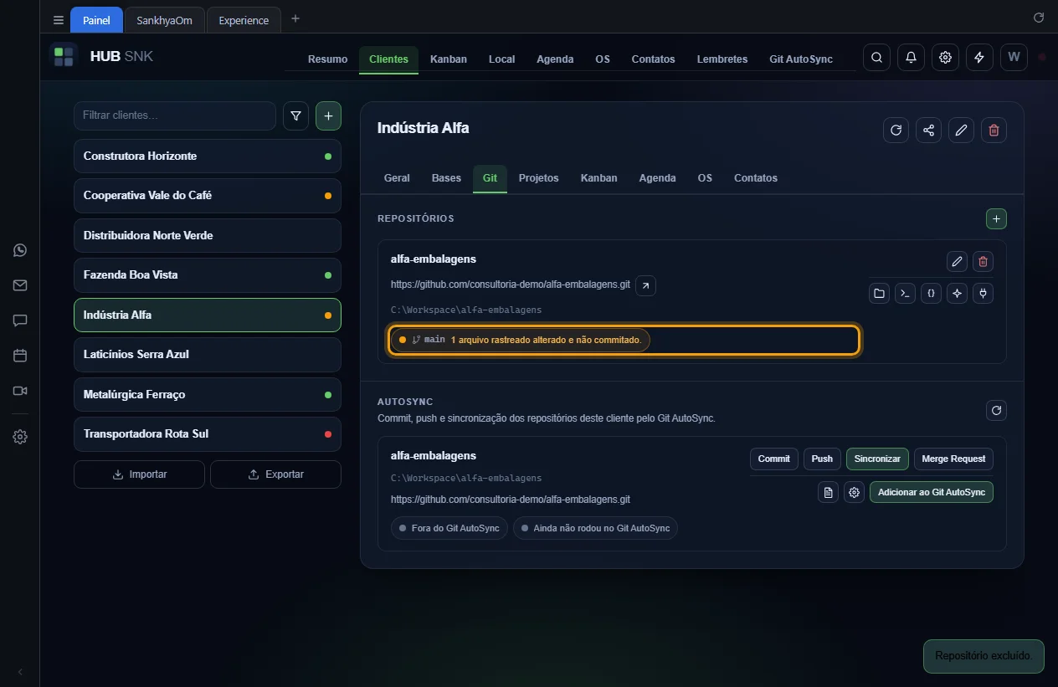Open WhatsApp from the left sidebar

click(x=20, y=250)
